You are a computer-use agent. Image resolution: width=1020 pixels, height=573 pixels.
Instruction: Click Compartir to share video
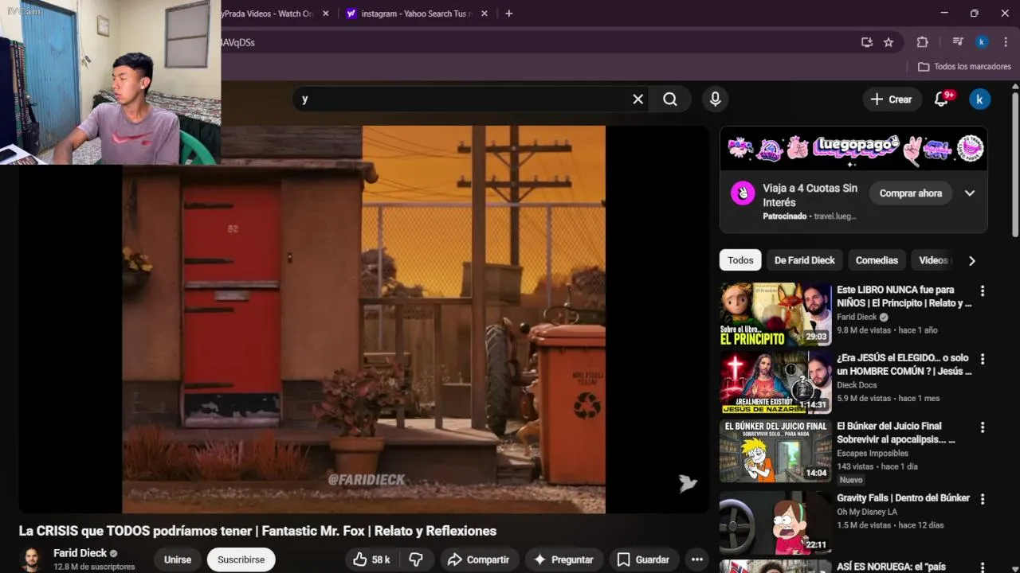(478, 559)
